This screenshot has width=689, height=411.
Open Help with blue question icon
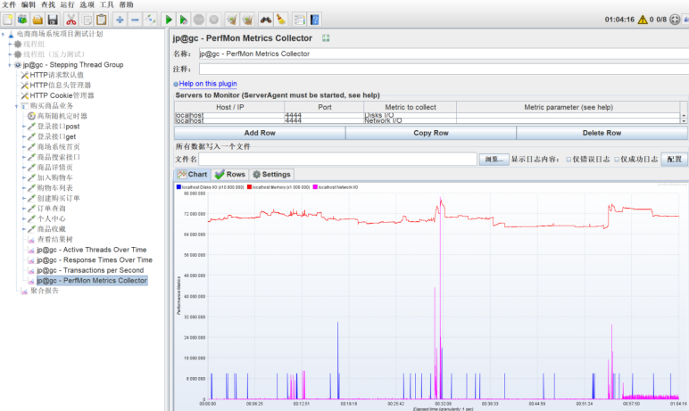pos(315,20)
